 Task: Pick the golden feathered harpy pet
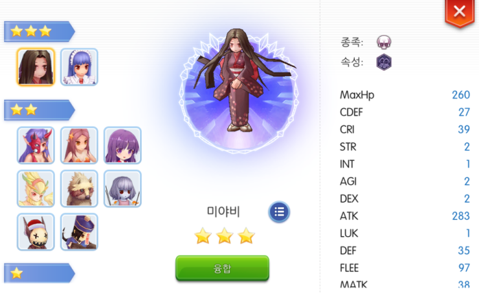[36, 189]
